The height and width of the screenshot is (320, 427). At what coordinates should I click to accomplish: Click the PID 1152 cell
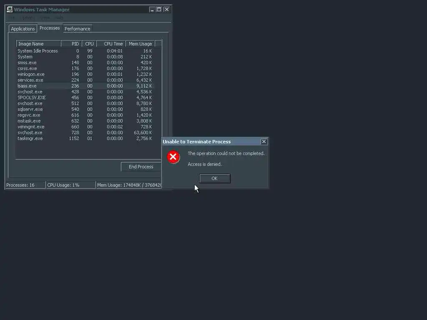tap(74, 138)
